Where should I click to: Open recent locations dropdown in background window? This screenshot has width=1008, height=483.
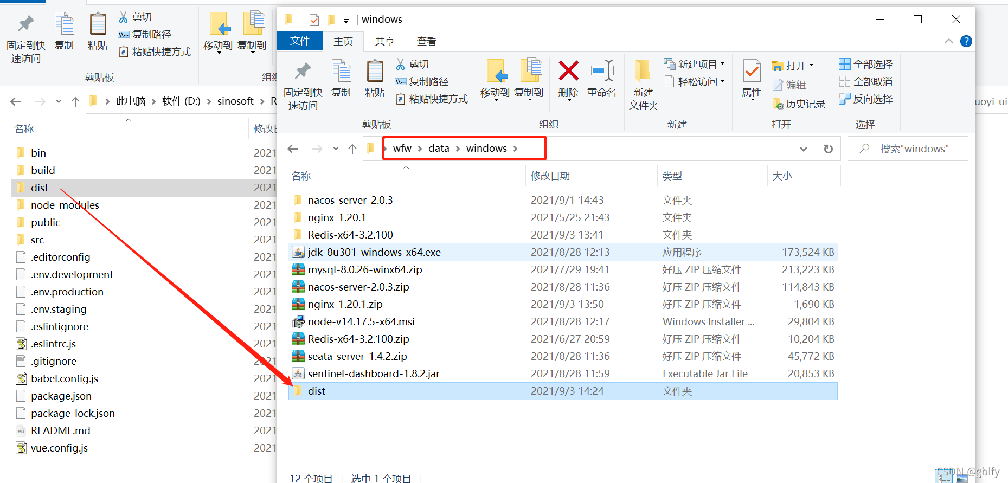pos(59,101)
